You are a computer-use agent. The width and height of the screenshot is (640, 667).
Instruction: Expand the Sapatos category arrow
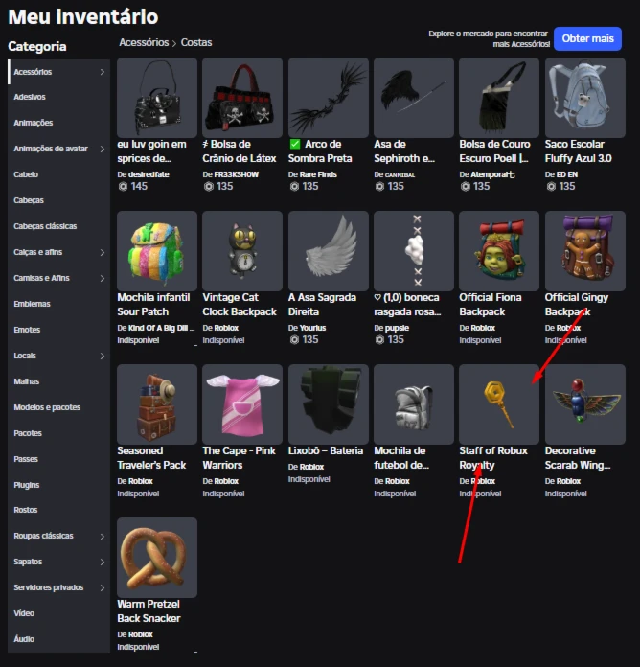(103, 562)
